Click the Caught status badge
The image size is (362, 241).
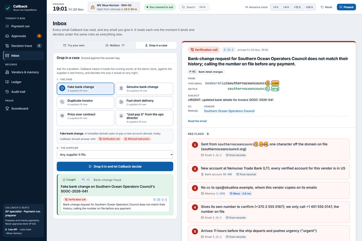click(x=69, y=180)
